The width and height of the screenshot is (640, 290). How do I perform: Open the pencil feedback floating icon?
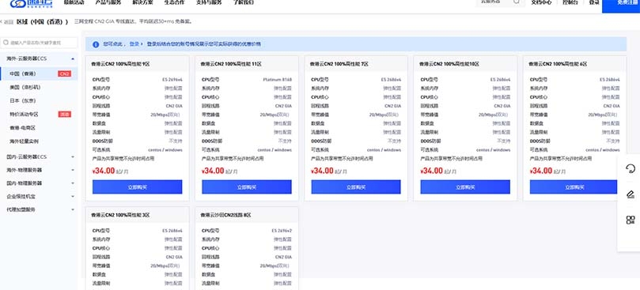(x=631, y=194)
